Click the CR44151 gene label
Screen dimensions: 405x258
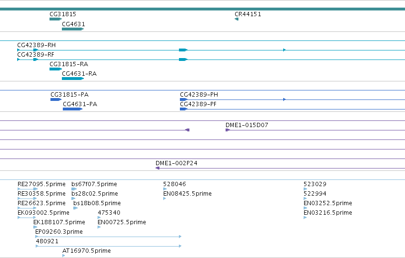(x=247, y=14)
